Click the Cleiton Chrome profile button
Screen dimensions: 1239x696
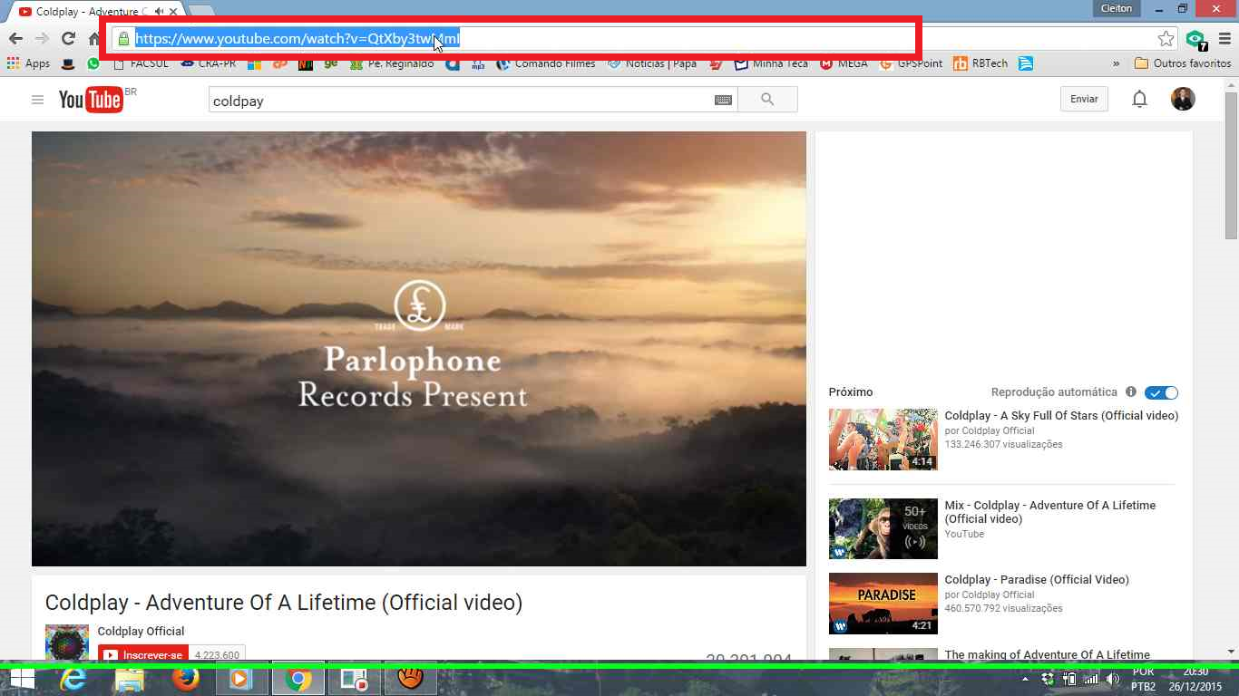coord(1116,8)
